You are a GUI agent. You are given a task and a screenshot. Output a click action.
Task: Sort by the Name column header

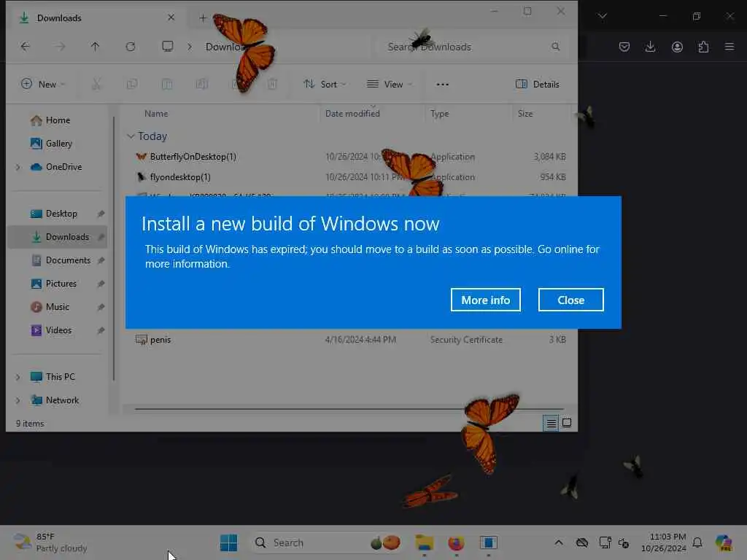click(x=156, y=114)
